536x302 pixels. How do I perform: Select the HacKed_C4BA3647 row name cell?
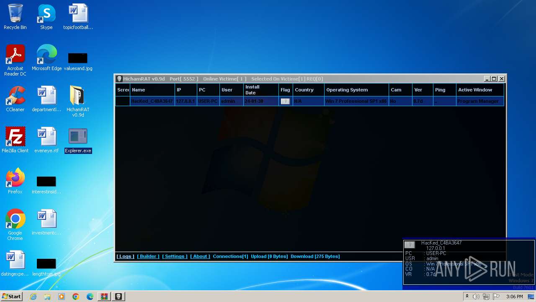(x=152, y=101)
